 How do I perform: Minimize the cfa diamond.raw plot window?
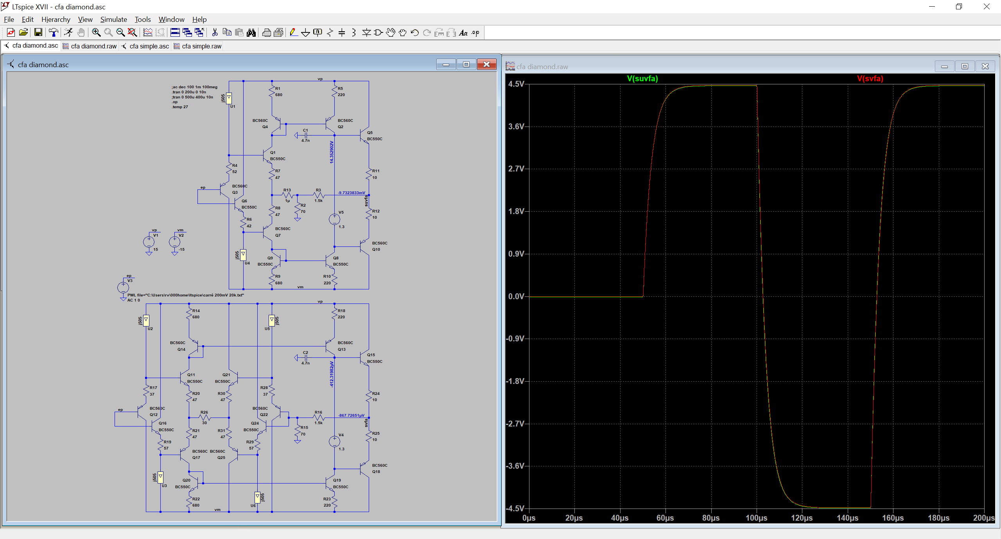(944, 66)
